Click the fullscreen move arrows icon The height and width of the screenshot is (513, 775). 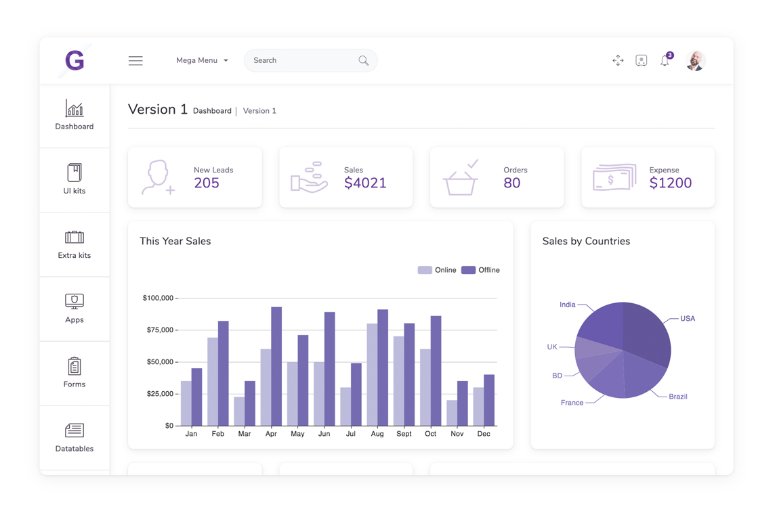pyautogui.click(x=618, y=60)
